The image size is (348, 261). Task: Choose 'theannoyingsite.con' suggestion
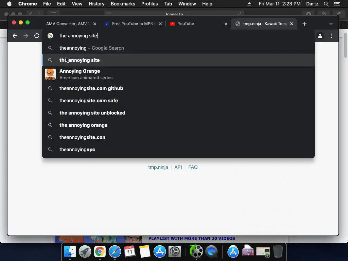(x=178, y=137)
